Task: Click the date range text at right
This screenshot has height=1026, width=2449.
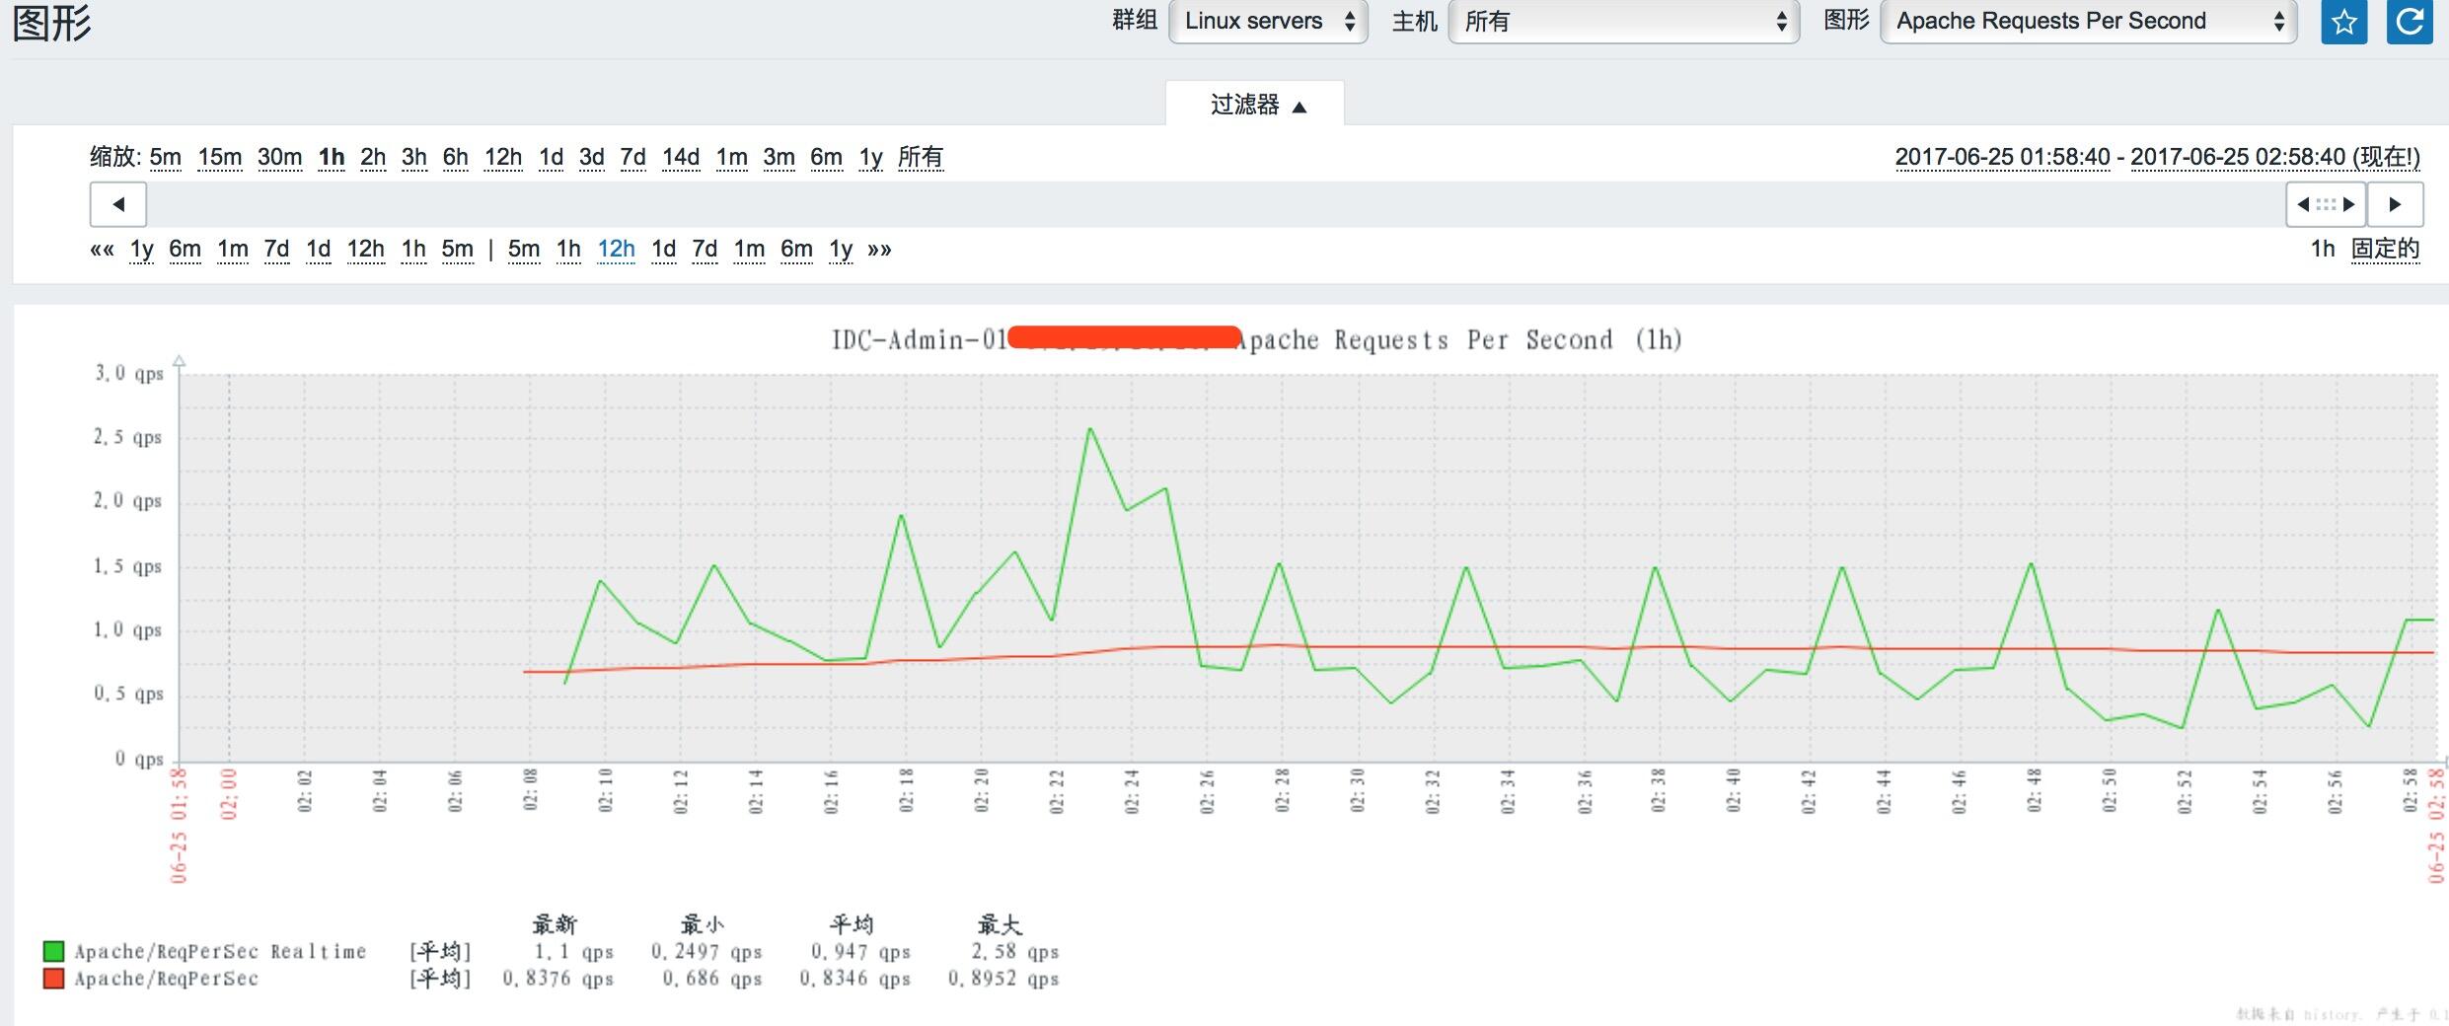Action: 2157,157
